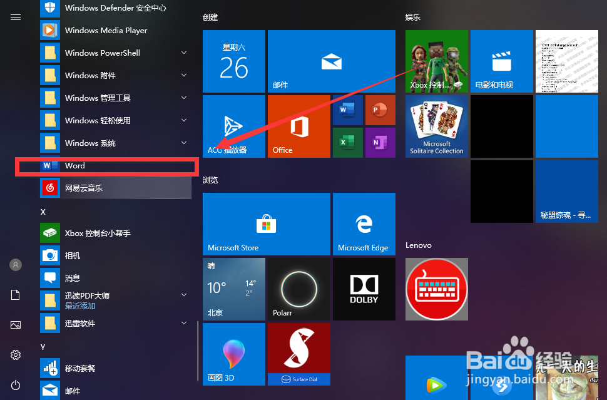Launch PowerPoint from the small tile

[380, 110]
